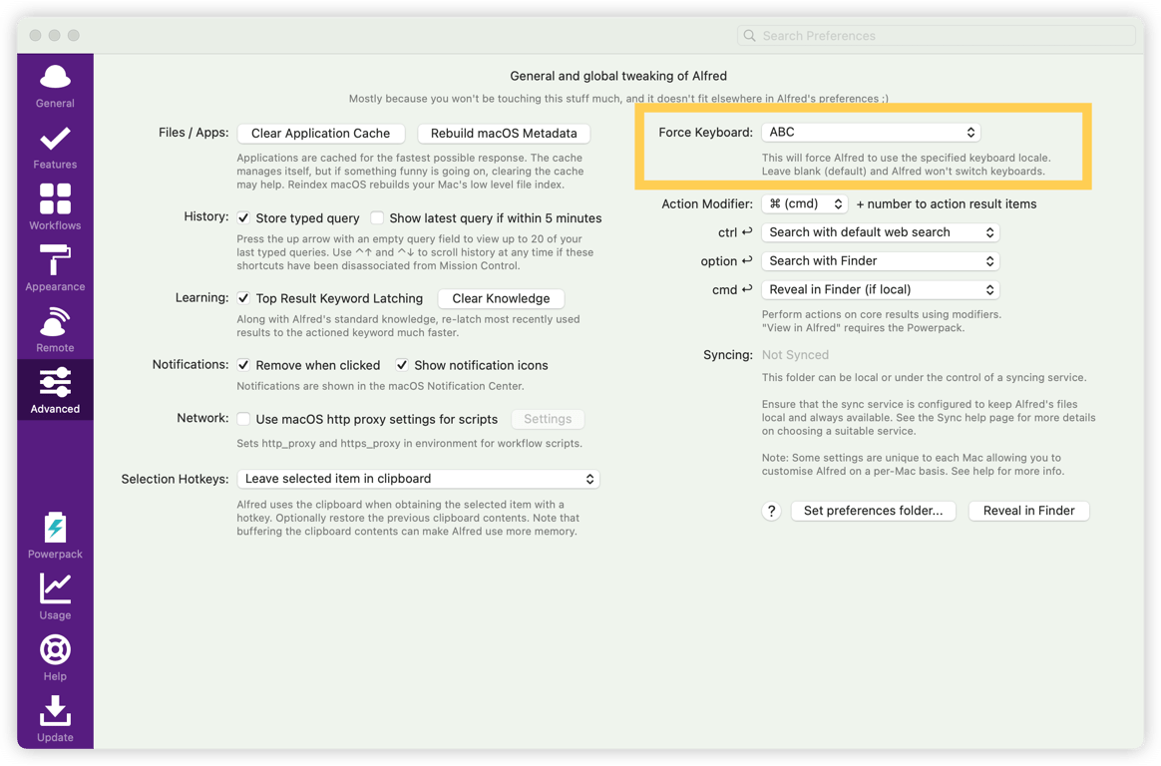Click Set preferences folder button
The width and height of the screenshot is (1161, 766).
tap(874, 511)
